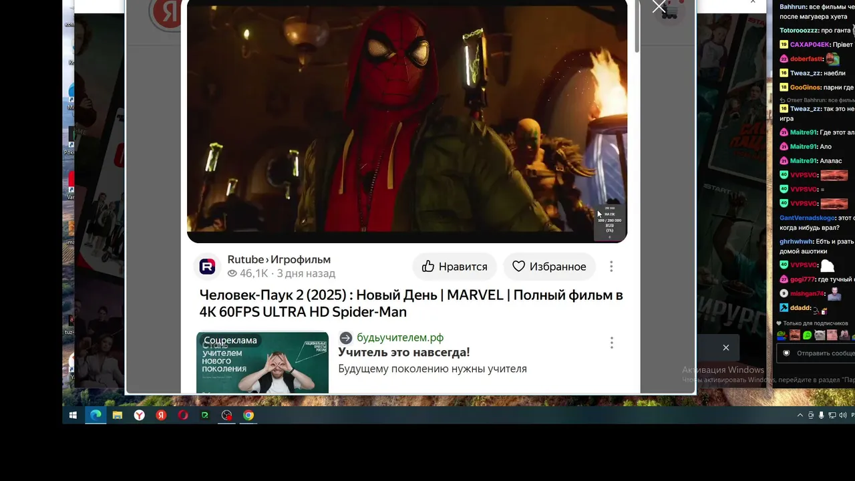
Task: Open the green R taskbar app icon
Action: click(205, 416)
